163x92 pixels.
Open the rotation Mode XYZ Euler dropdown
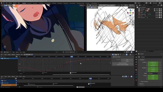coord(153,73)
